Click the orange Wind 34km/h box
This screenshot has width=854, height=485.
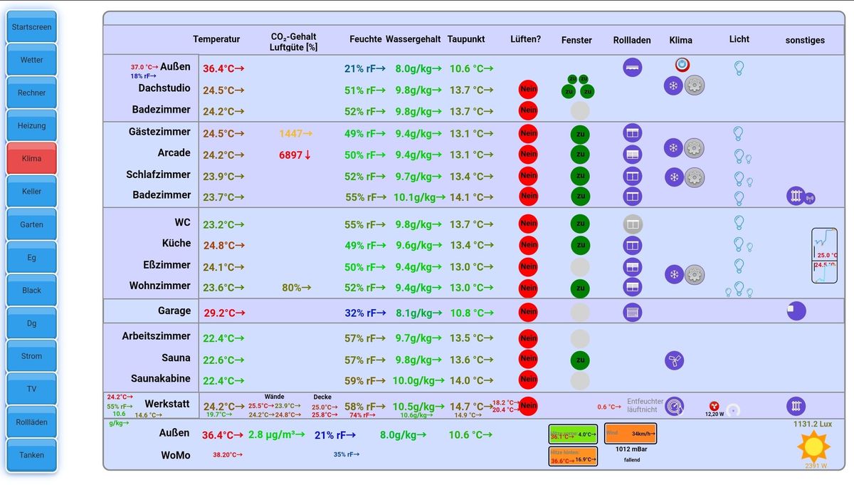tap(630, 433)
